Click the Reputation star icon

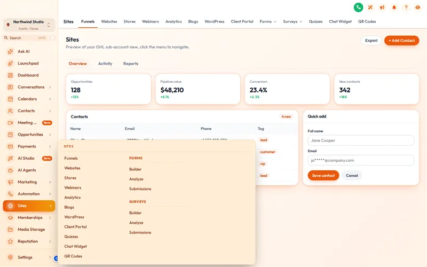10,241
